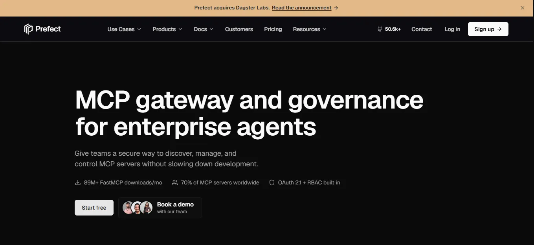
Task: Click the arrow after Read the announcement
Action: pyautogui.click(x=336, y=8)
